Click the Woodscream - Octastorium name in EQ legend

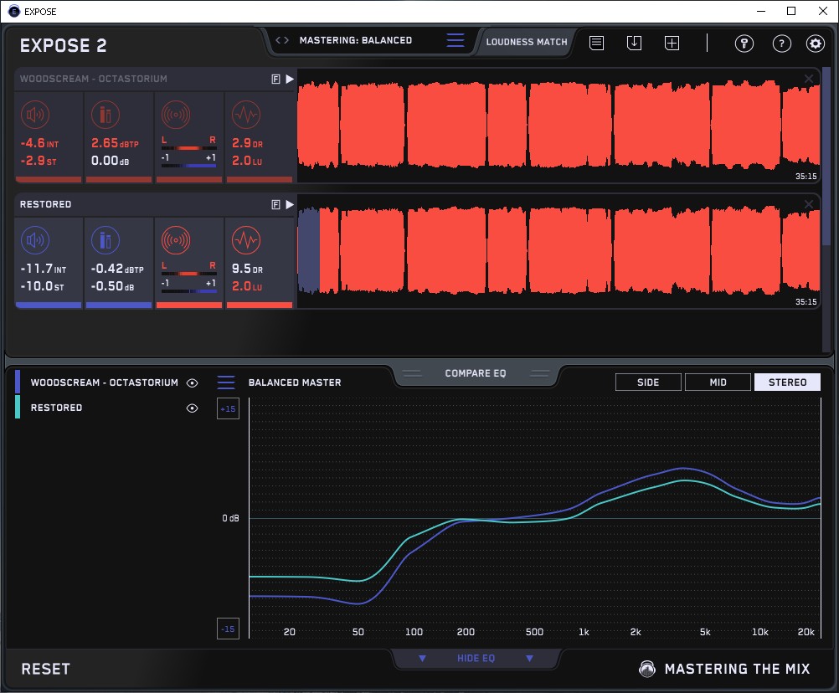105,382
